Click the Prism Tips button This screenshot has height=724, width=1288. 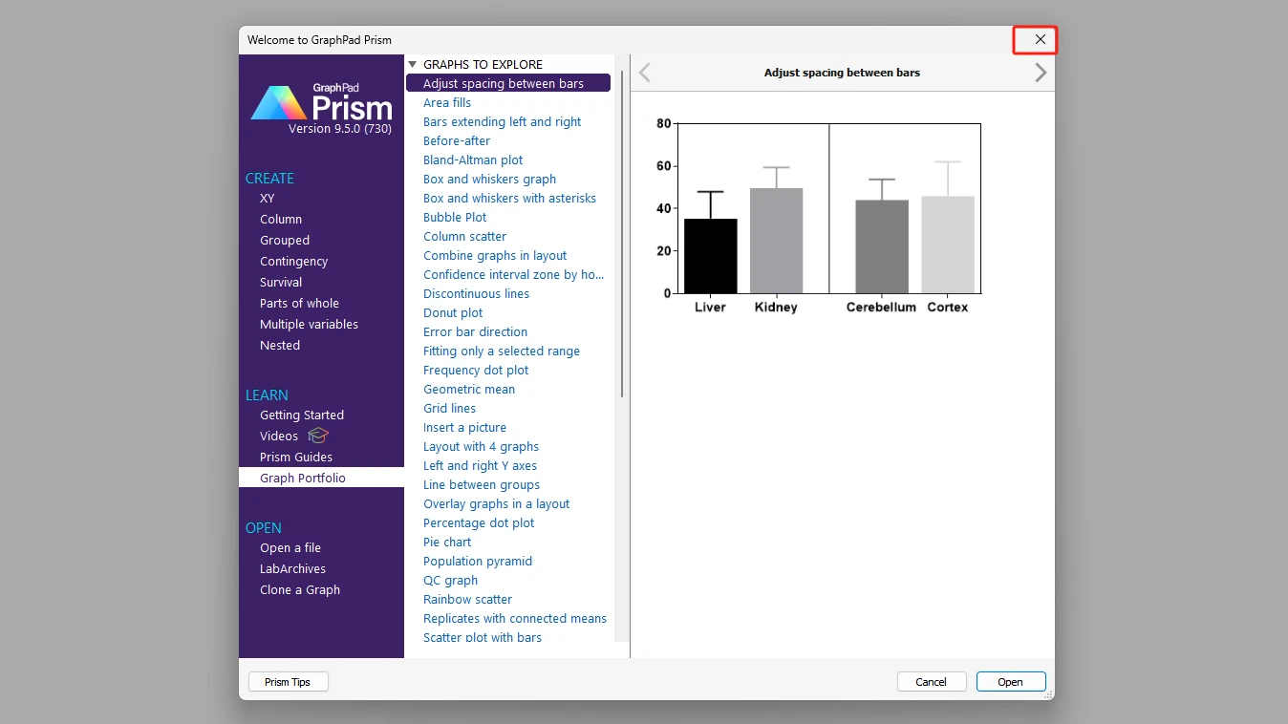pyautogui.click(x=288, y=682)
